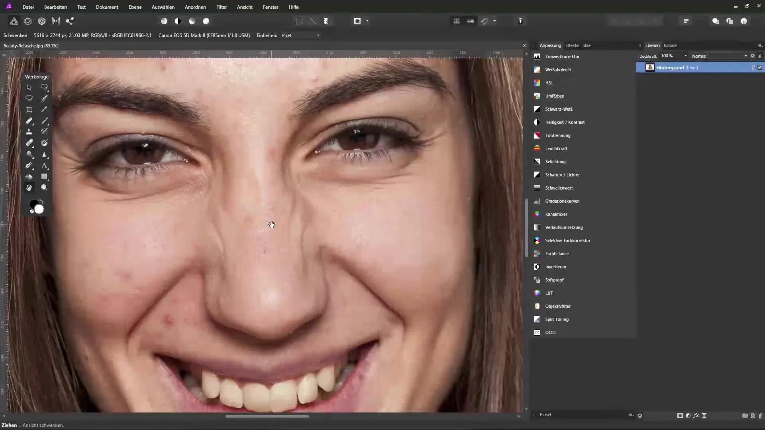Open the Einheiten Pixel dropdown
Viewport: 765px width, 430px height.
(300, 35)
